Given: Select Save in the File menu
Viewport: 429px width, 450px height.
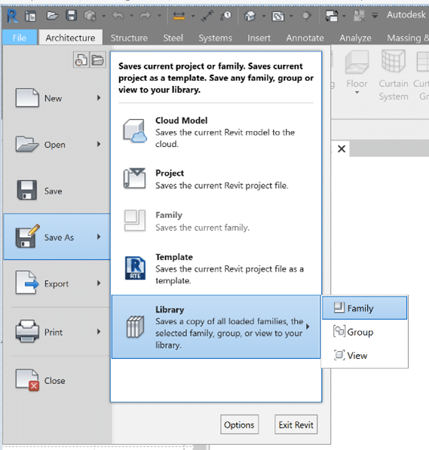Looking at the screenshot, I should (x=57, y=191).
